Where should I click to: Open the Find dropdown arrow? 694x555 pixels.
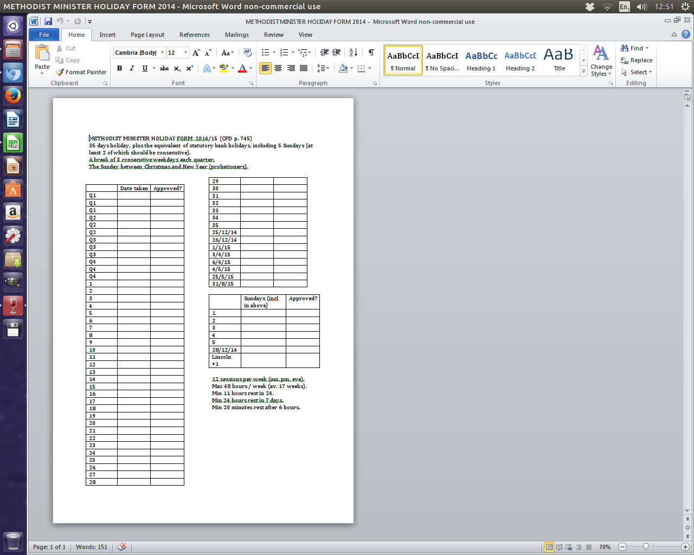[x=647, y=48]
